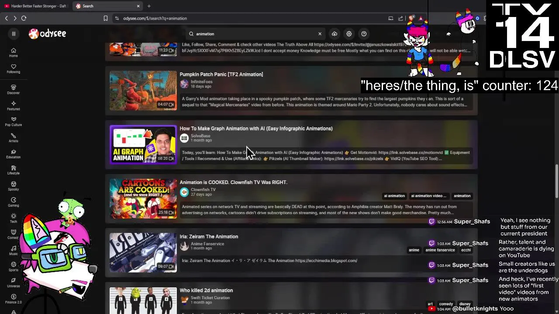Open Finance 2.0 category in sidebar
Screen dimensions: 559x314
point(14,299)
